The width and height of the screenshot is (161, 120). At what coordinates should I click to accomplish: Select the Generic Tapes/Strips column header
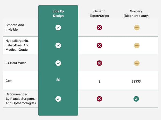pyautogui.click(x=99, y=13)
